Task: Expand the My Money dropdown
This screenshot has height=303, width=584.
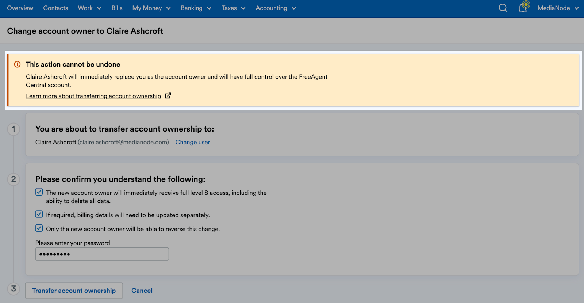Action: coord(151,8)
